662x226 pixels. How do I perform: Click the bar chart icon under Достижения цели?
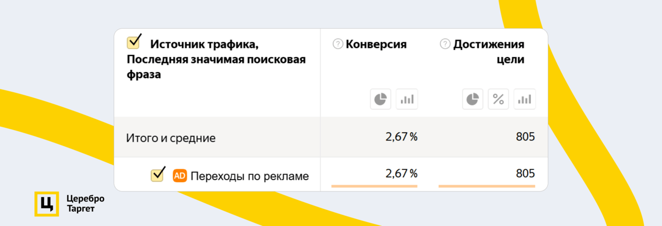pyautogui.click(x=524, y=99)
